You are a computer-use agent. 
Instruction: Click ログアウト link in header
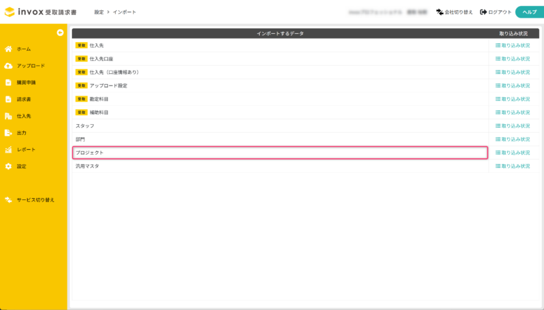point(500,12)
